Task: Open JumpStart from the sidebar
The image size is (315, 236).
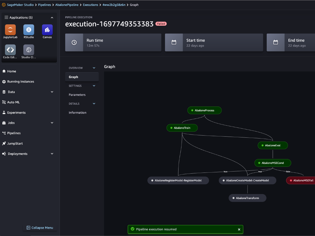Action: click(x=15, y=143)
